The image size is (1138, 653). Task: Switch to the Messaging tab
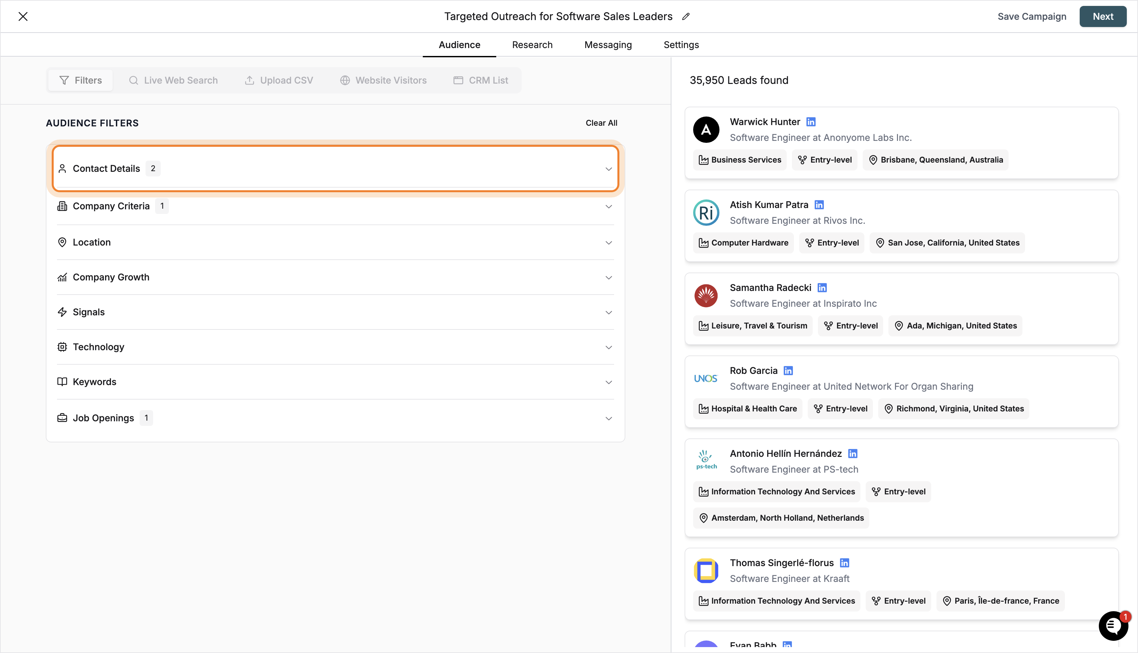pos(608,44)
